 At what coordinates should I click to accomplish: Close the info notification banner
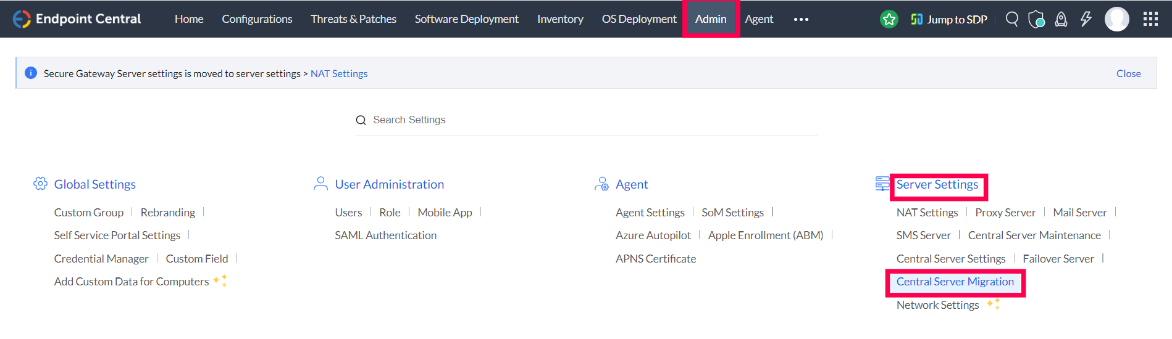[1128, 73]
